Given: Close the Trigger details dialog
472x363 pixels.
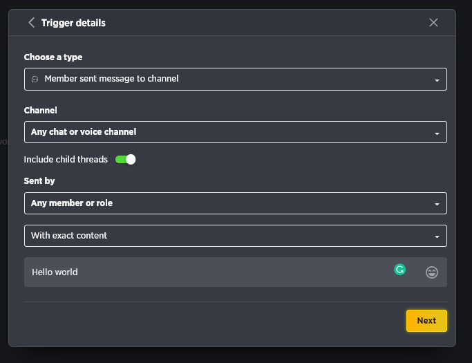Looking at the screenshot, I should click(x=433, y=23).
